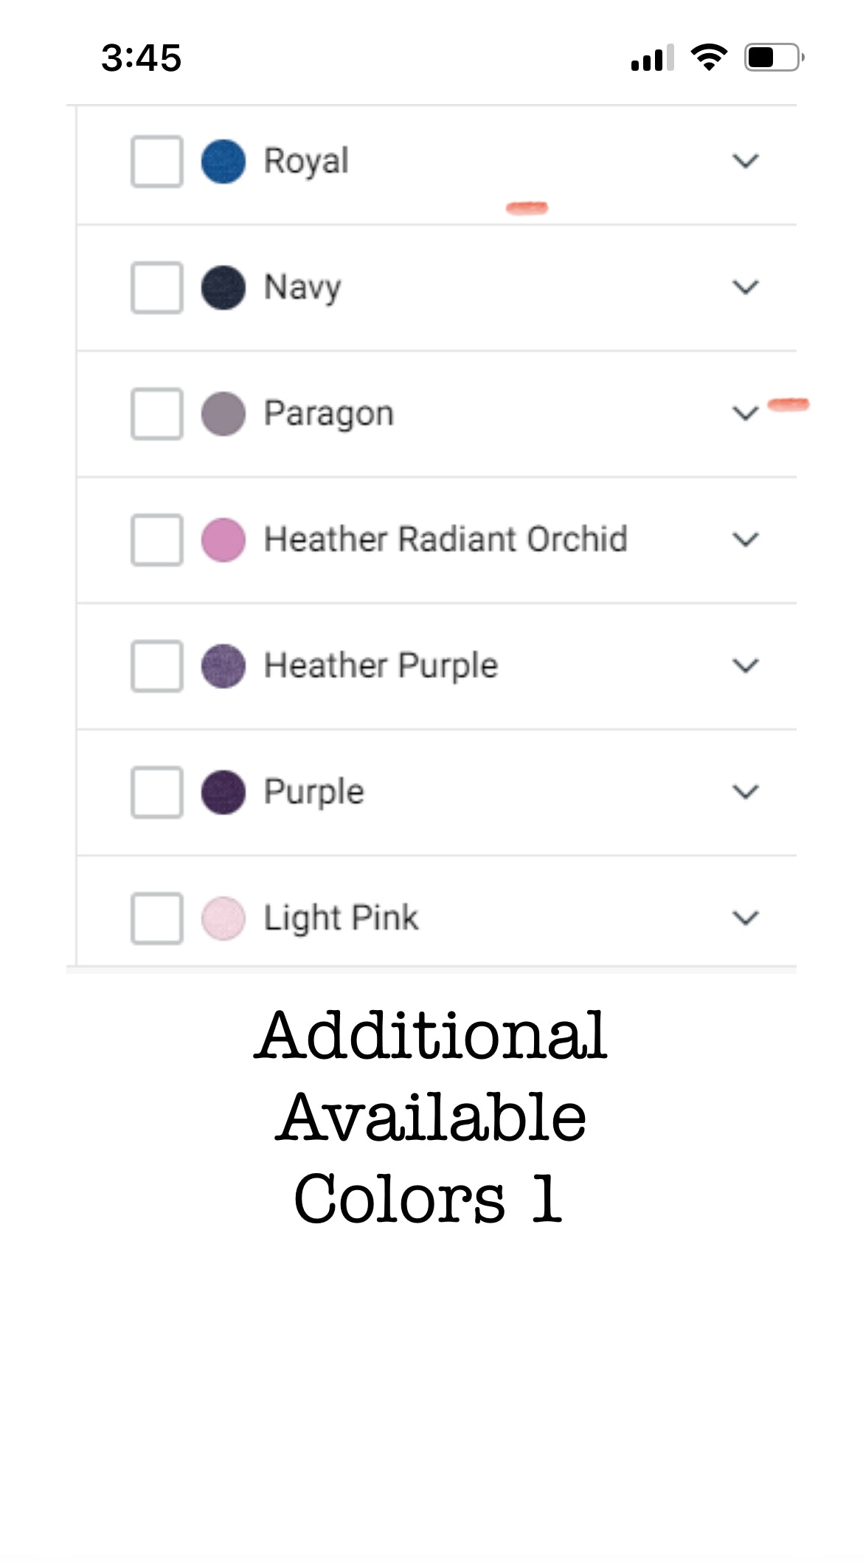This screenshot has width=863, height=1562.
Task: Tap the battery indicator icon
Action: (x=773, y=58)
